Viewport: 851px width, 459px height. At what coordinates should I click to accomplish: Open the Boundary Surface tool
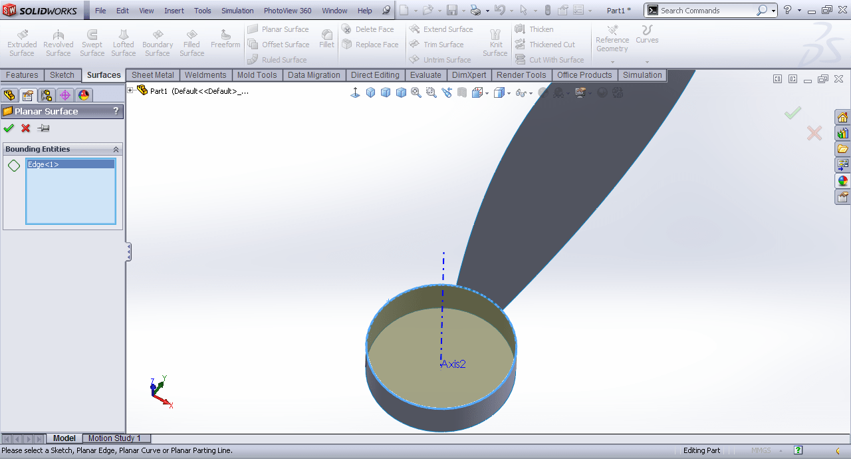pyautogui.click(x=158, y=43)
